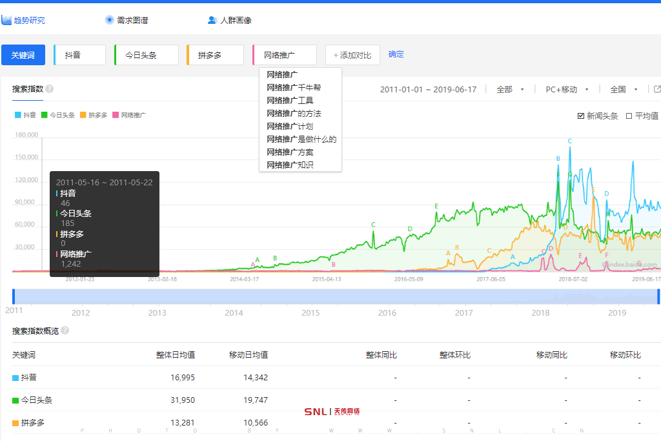Open the 全部 source dropdown
The image size is (661, 441).
point(510,89)
